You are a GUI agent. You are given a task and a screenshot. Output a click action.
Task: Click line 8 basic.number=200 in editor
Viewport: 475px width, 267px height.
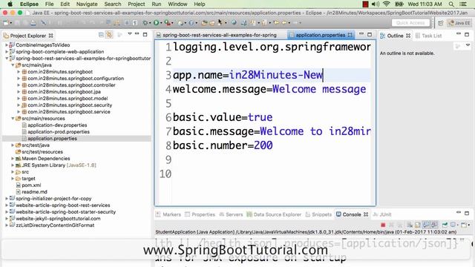223,145
